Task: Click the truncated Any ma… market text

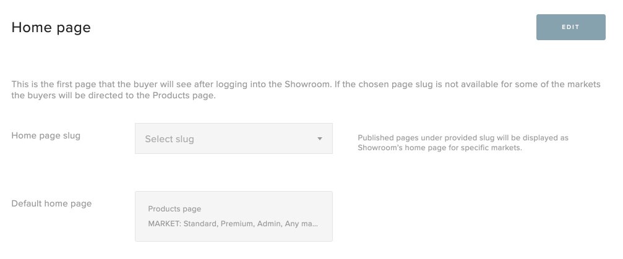Action: pos(301,224)
